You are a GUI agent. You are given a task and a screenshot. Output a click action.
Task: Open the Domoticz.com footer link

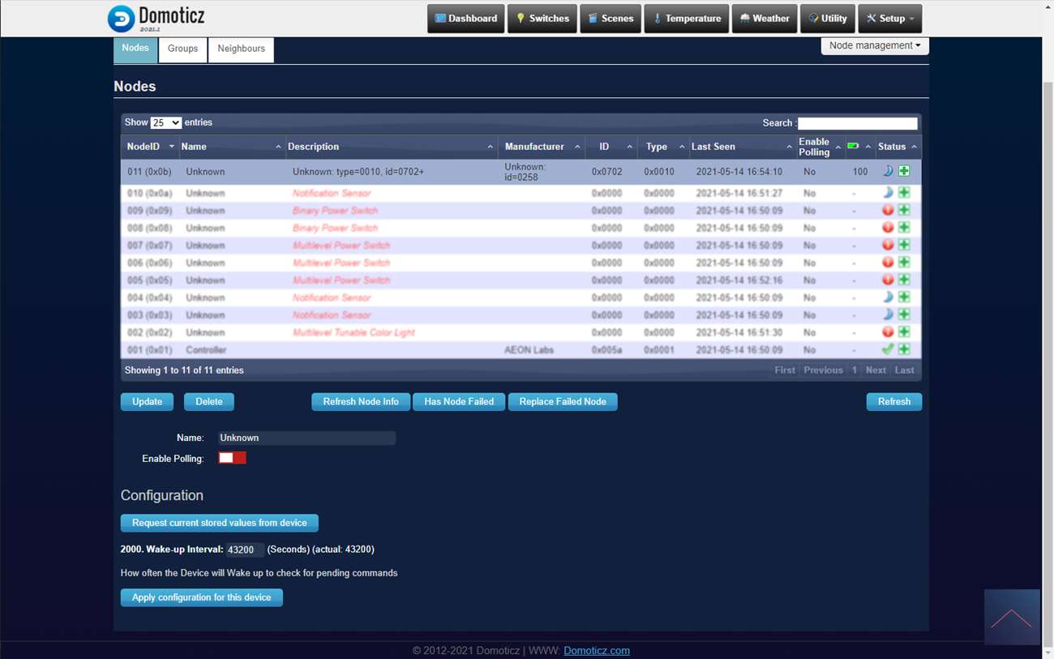(x=596, y=650)
